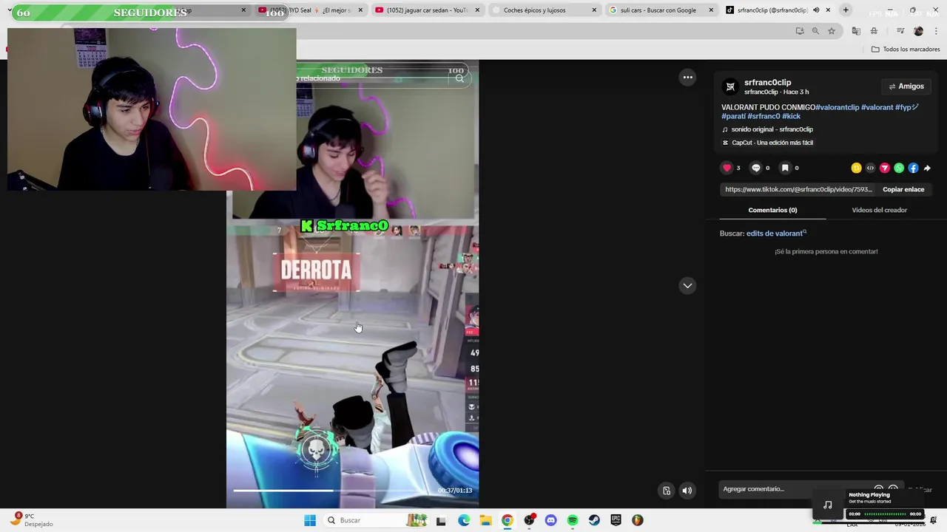Save video with the bookmark icon

[785, 168]
